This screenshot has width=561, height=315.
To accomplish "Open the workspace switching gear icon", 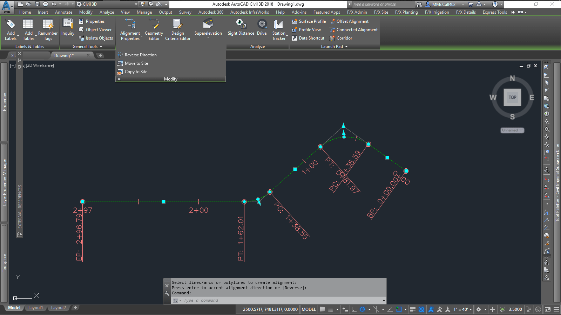I will [479, 309].
